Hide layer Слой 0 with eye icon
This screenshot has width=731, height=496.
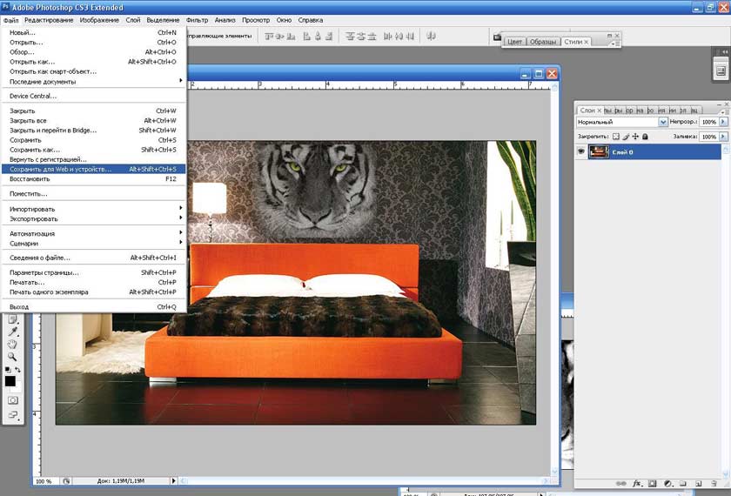pos(582,151)
